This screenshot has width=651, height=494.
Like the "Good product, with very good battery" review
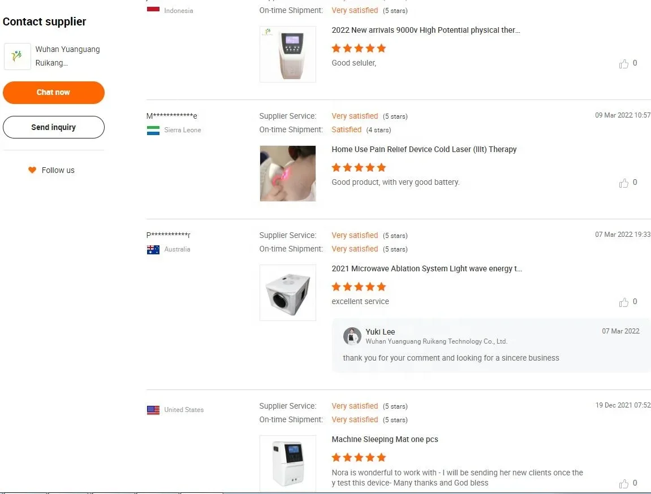tap(624, 183)
